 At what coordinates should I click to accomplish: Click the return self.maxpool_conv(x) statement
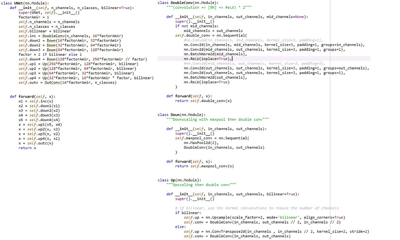pos(204,166)
